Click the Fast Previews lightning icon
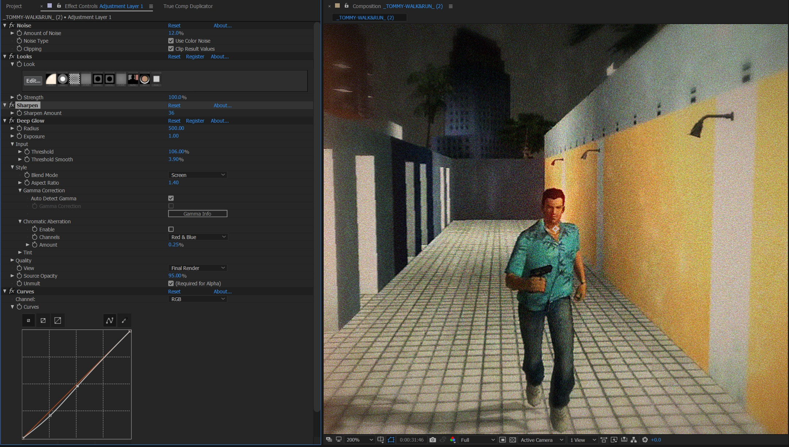789x447 pixels. (614, 440)
